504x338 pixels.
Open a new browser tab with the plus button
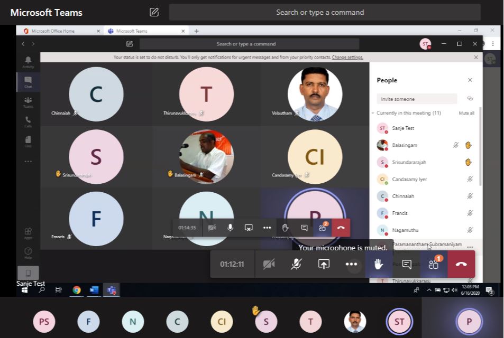(x=196, y=31)
